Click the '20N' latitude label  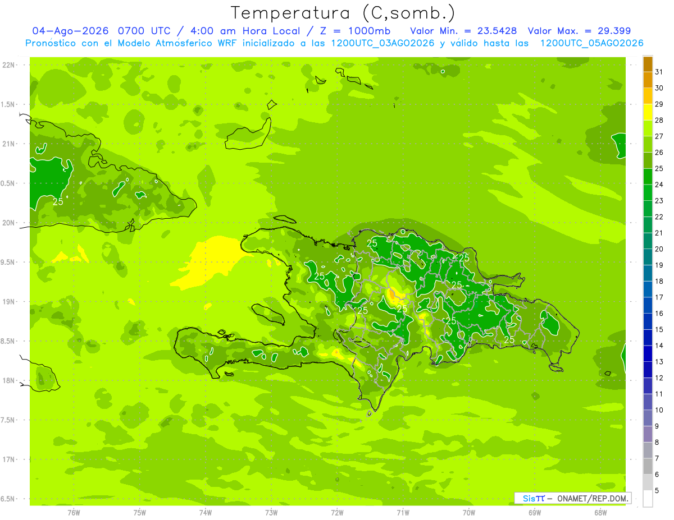(8, 223)
